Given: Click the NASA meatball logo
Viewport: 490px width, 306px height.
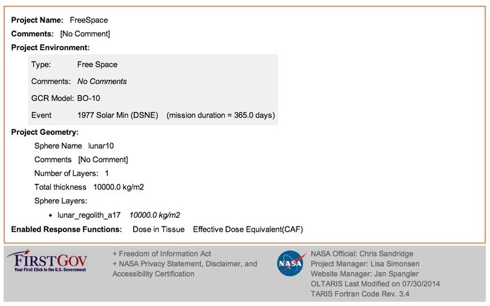Looking at the screenshot, I should tap(291, 263).
